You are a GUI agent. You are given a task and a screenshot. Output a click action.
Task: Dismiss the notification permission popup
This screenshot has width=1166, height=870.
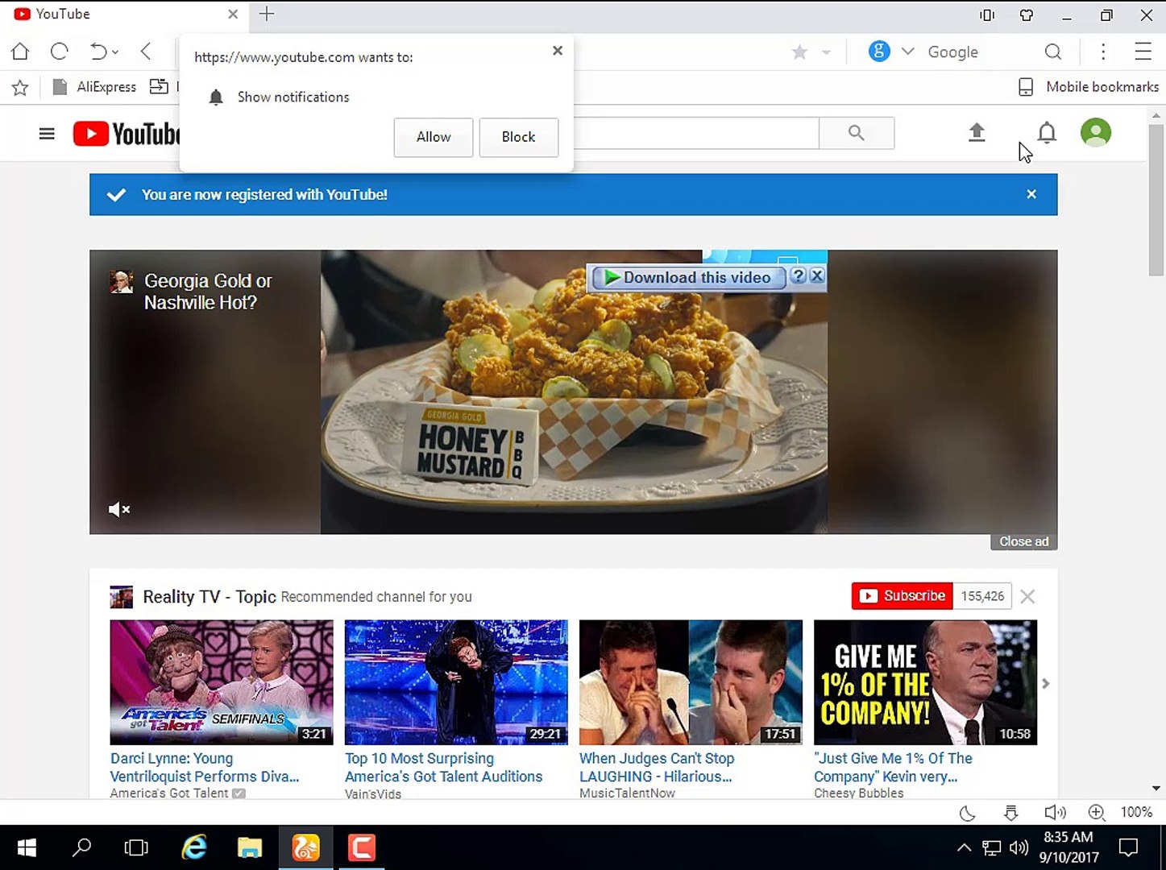click(x=558, y=50)
